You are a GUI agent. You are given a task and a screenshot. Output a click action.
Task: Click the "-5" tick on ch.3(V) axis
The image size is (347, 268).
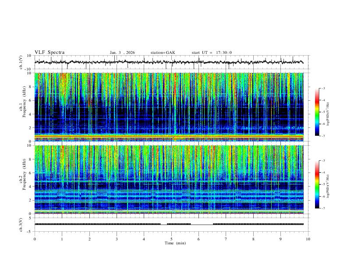tap(30, 232)
